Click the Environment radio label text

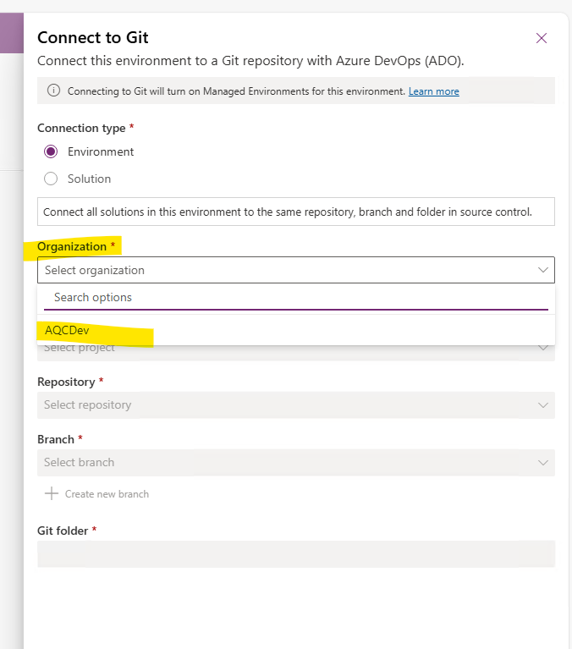click(101, 152)
